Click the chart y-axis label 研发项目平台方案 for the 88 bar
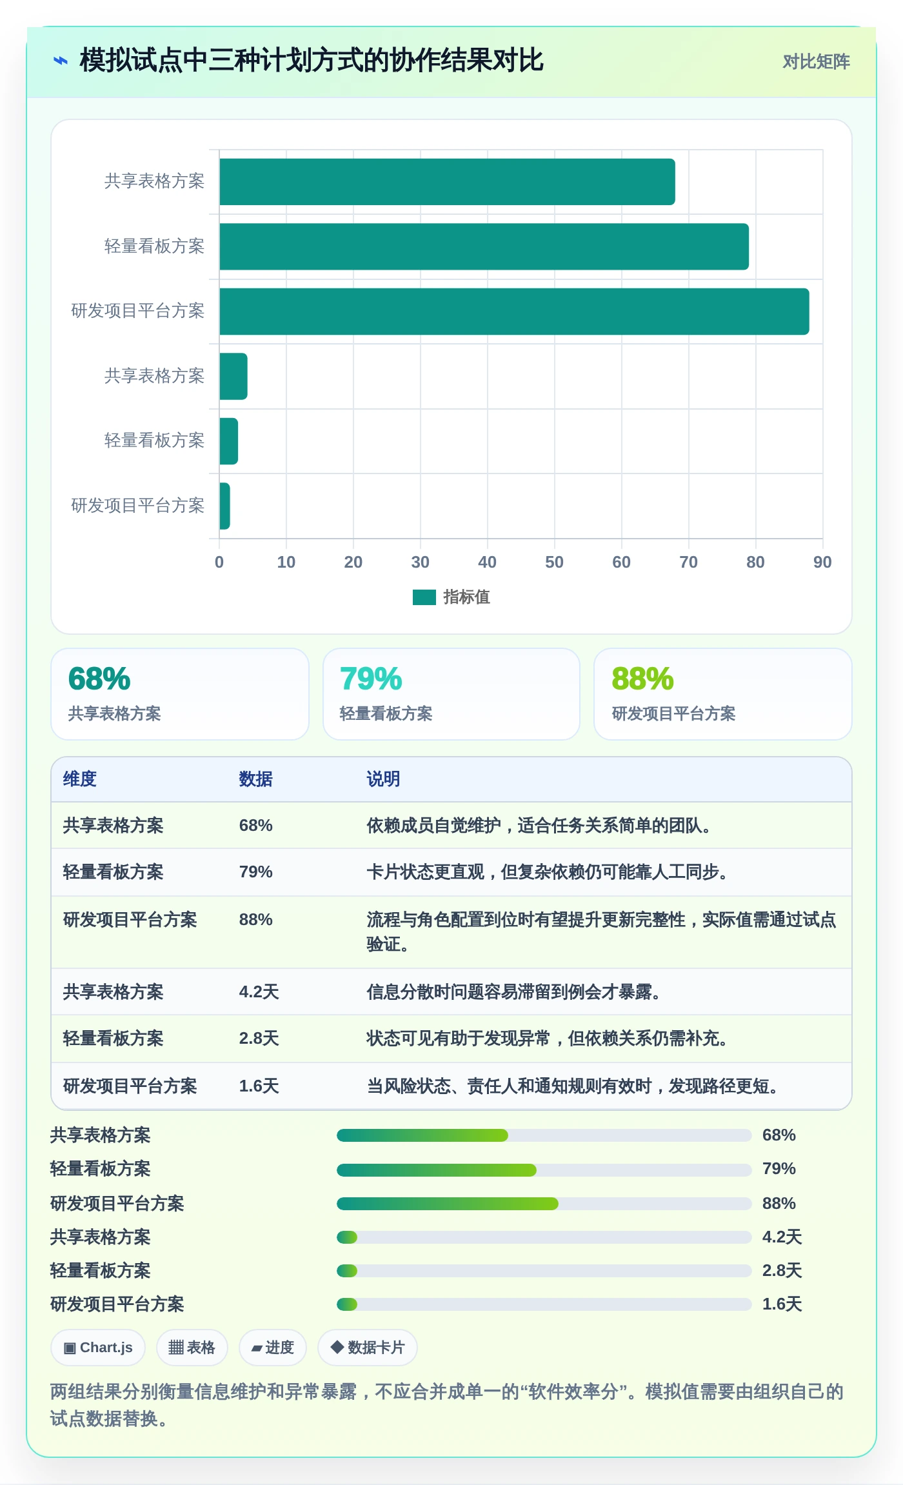903x1485 pixels. [x=137, y=311]
